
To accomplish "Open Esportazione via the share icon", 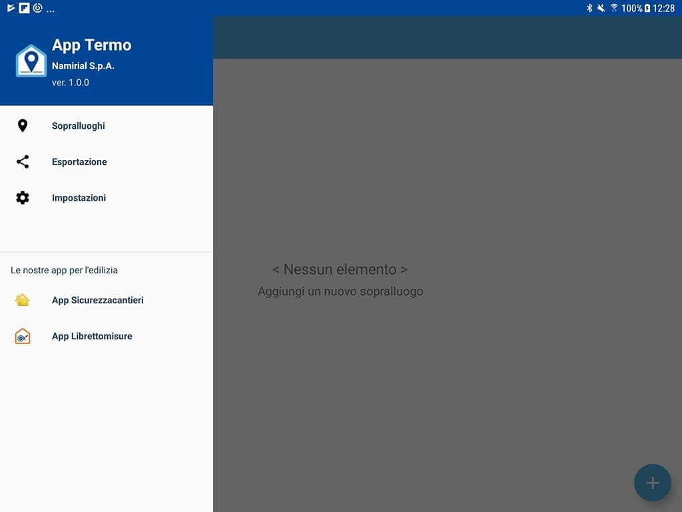I will 22,161.
